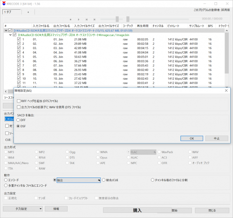The width and height of the screenshot is (233, 218).
Task: Sort by 出力ファイル名 column header
Action: [62, 26]
